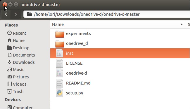Open Documents in the sidebar
The height and width of the screenshot is (109, 190).
click(x=21, y=55)
